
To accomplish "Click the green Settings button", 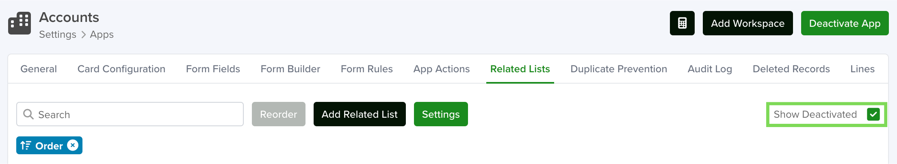I will (441, 114).
